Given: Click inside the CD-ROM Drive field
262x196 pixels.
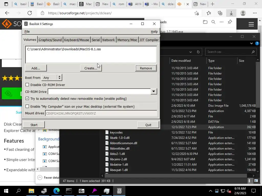Looking at the screenshot, I should [x=99, y=92].
